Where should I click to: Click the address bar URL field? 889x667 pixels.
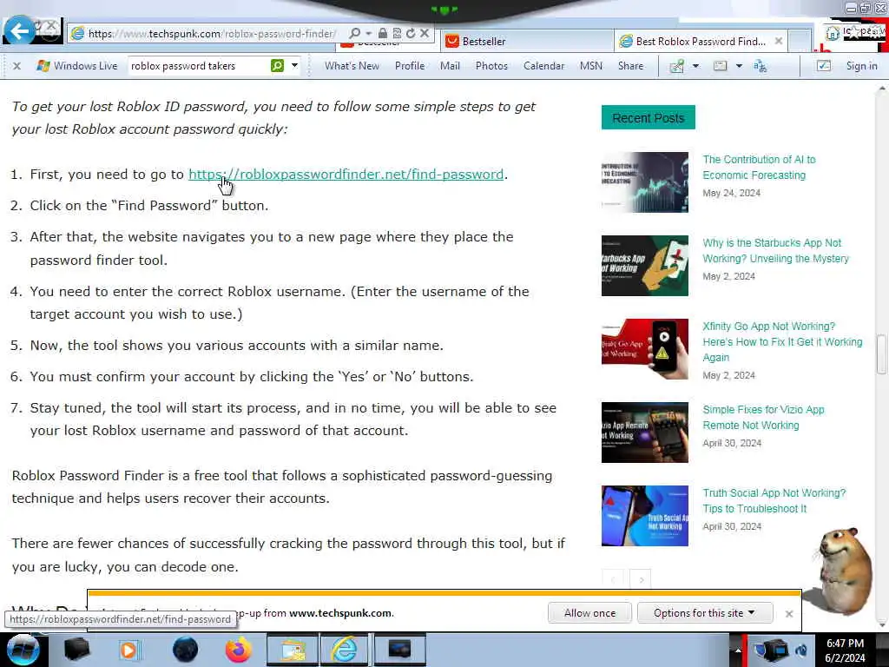pos(213,34)
